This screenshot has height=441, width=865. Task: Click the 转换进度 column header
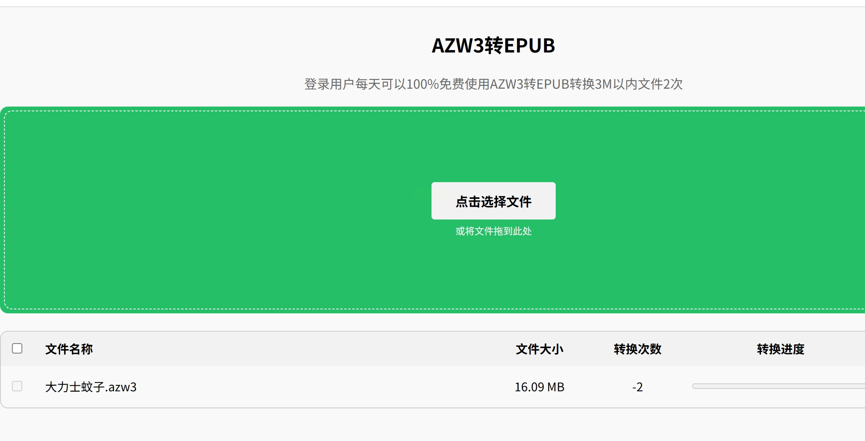pyautogui.click(x=780, y=349)
